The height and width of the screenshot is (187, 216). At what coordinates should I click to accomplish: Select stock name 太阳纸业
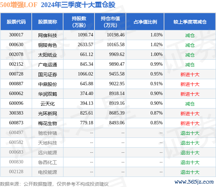click(x=48, y=55)
